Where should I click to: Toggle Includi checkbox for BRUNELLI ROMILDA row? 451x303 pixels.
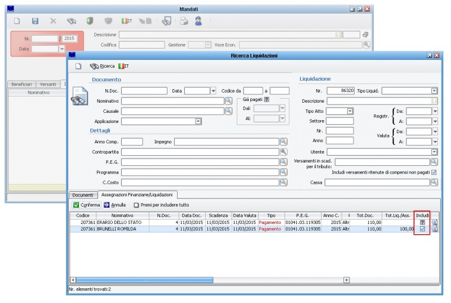click(422, 230)
